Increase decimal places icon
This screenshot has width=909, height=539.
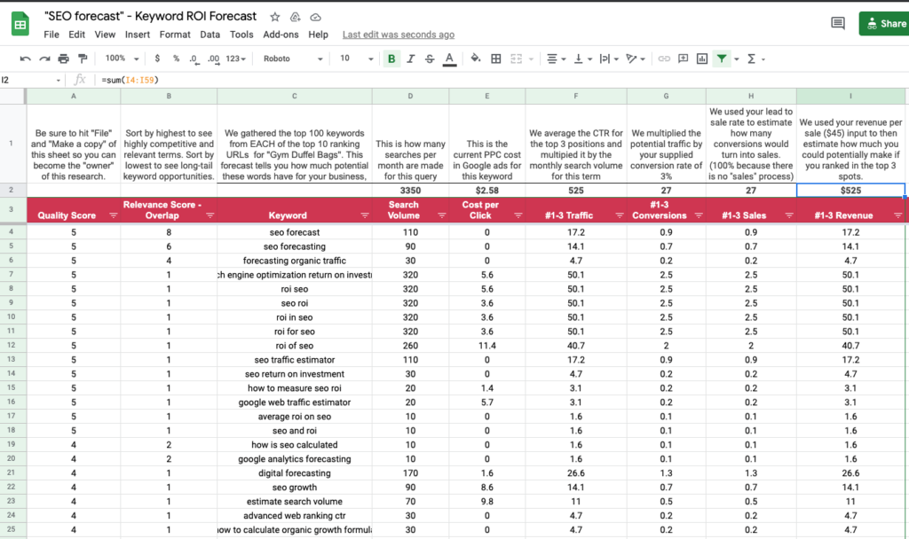(x=213, y=59)
